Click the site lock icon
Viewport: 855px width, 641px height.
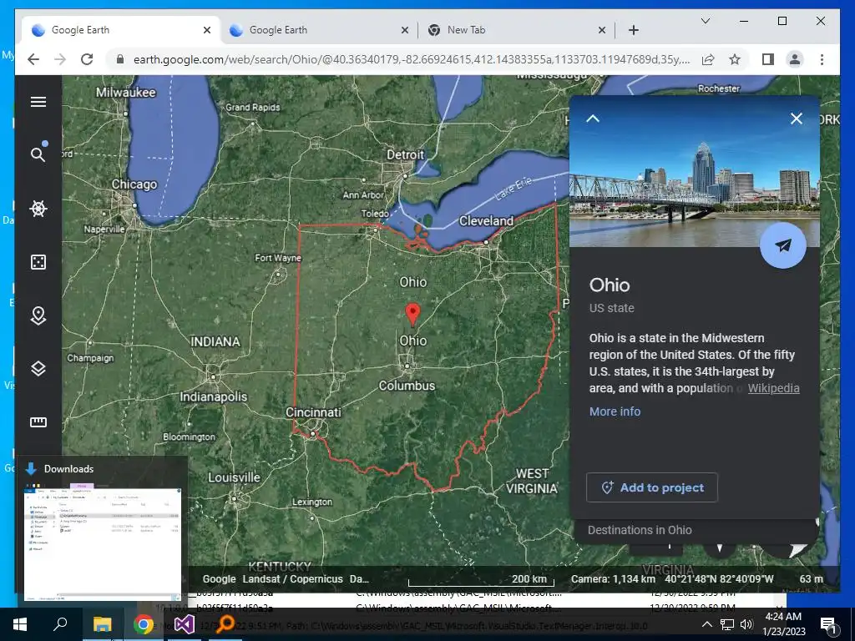[120, 59]
